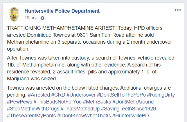Screen dimensions: 187x122
Task: Click the #TheseArentMyPants hashtag
Action: (x=31, y=116)
